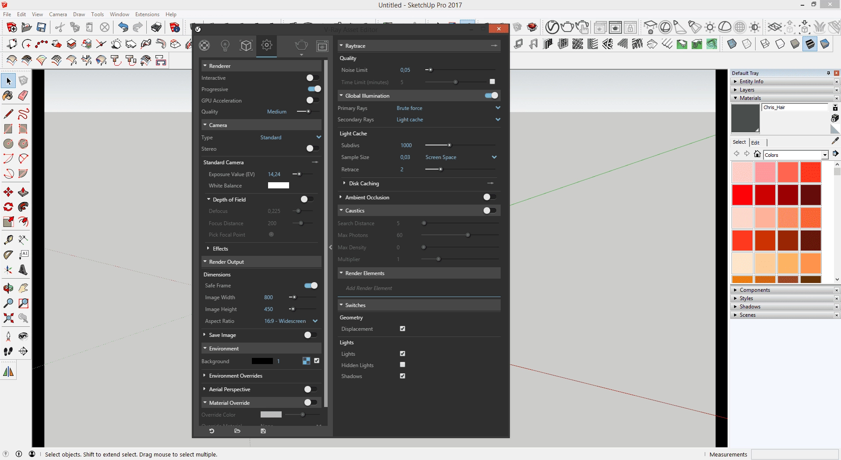Enable the Ambient Occlusion switch
The height and width of the screenshot is (460, 841).
click(x=490, y=197)
